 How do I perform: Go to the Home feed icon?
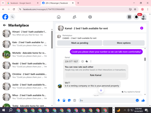coord(59,17)
